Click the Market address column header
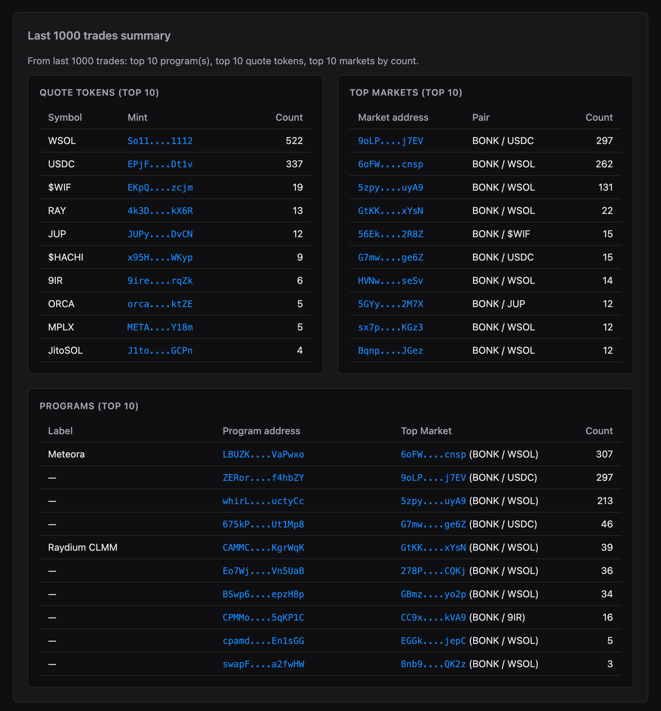This screenshot has width=661, height=711. (x=393, y=117)
